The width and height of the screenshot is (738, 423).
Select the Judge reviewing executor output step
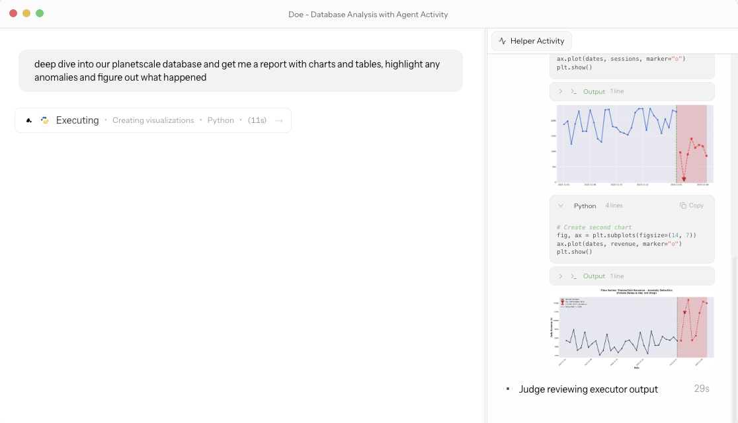pyautogui.click(x=588, y=389)
